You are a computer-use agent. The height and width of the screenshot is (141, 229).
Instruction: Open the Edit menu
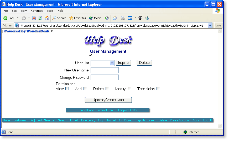[14, 11]
